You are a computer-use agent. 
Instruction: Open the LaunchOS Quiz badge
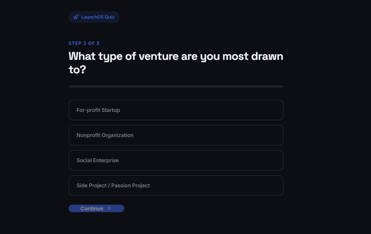click(94, 17)
